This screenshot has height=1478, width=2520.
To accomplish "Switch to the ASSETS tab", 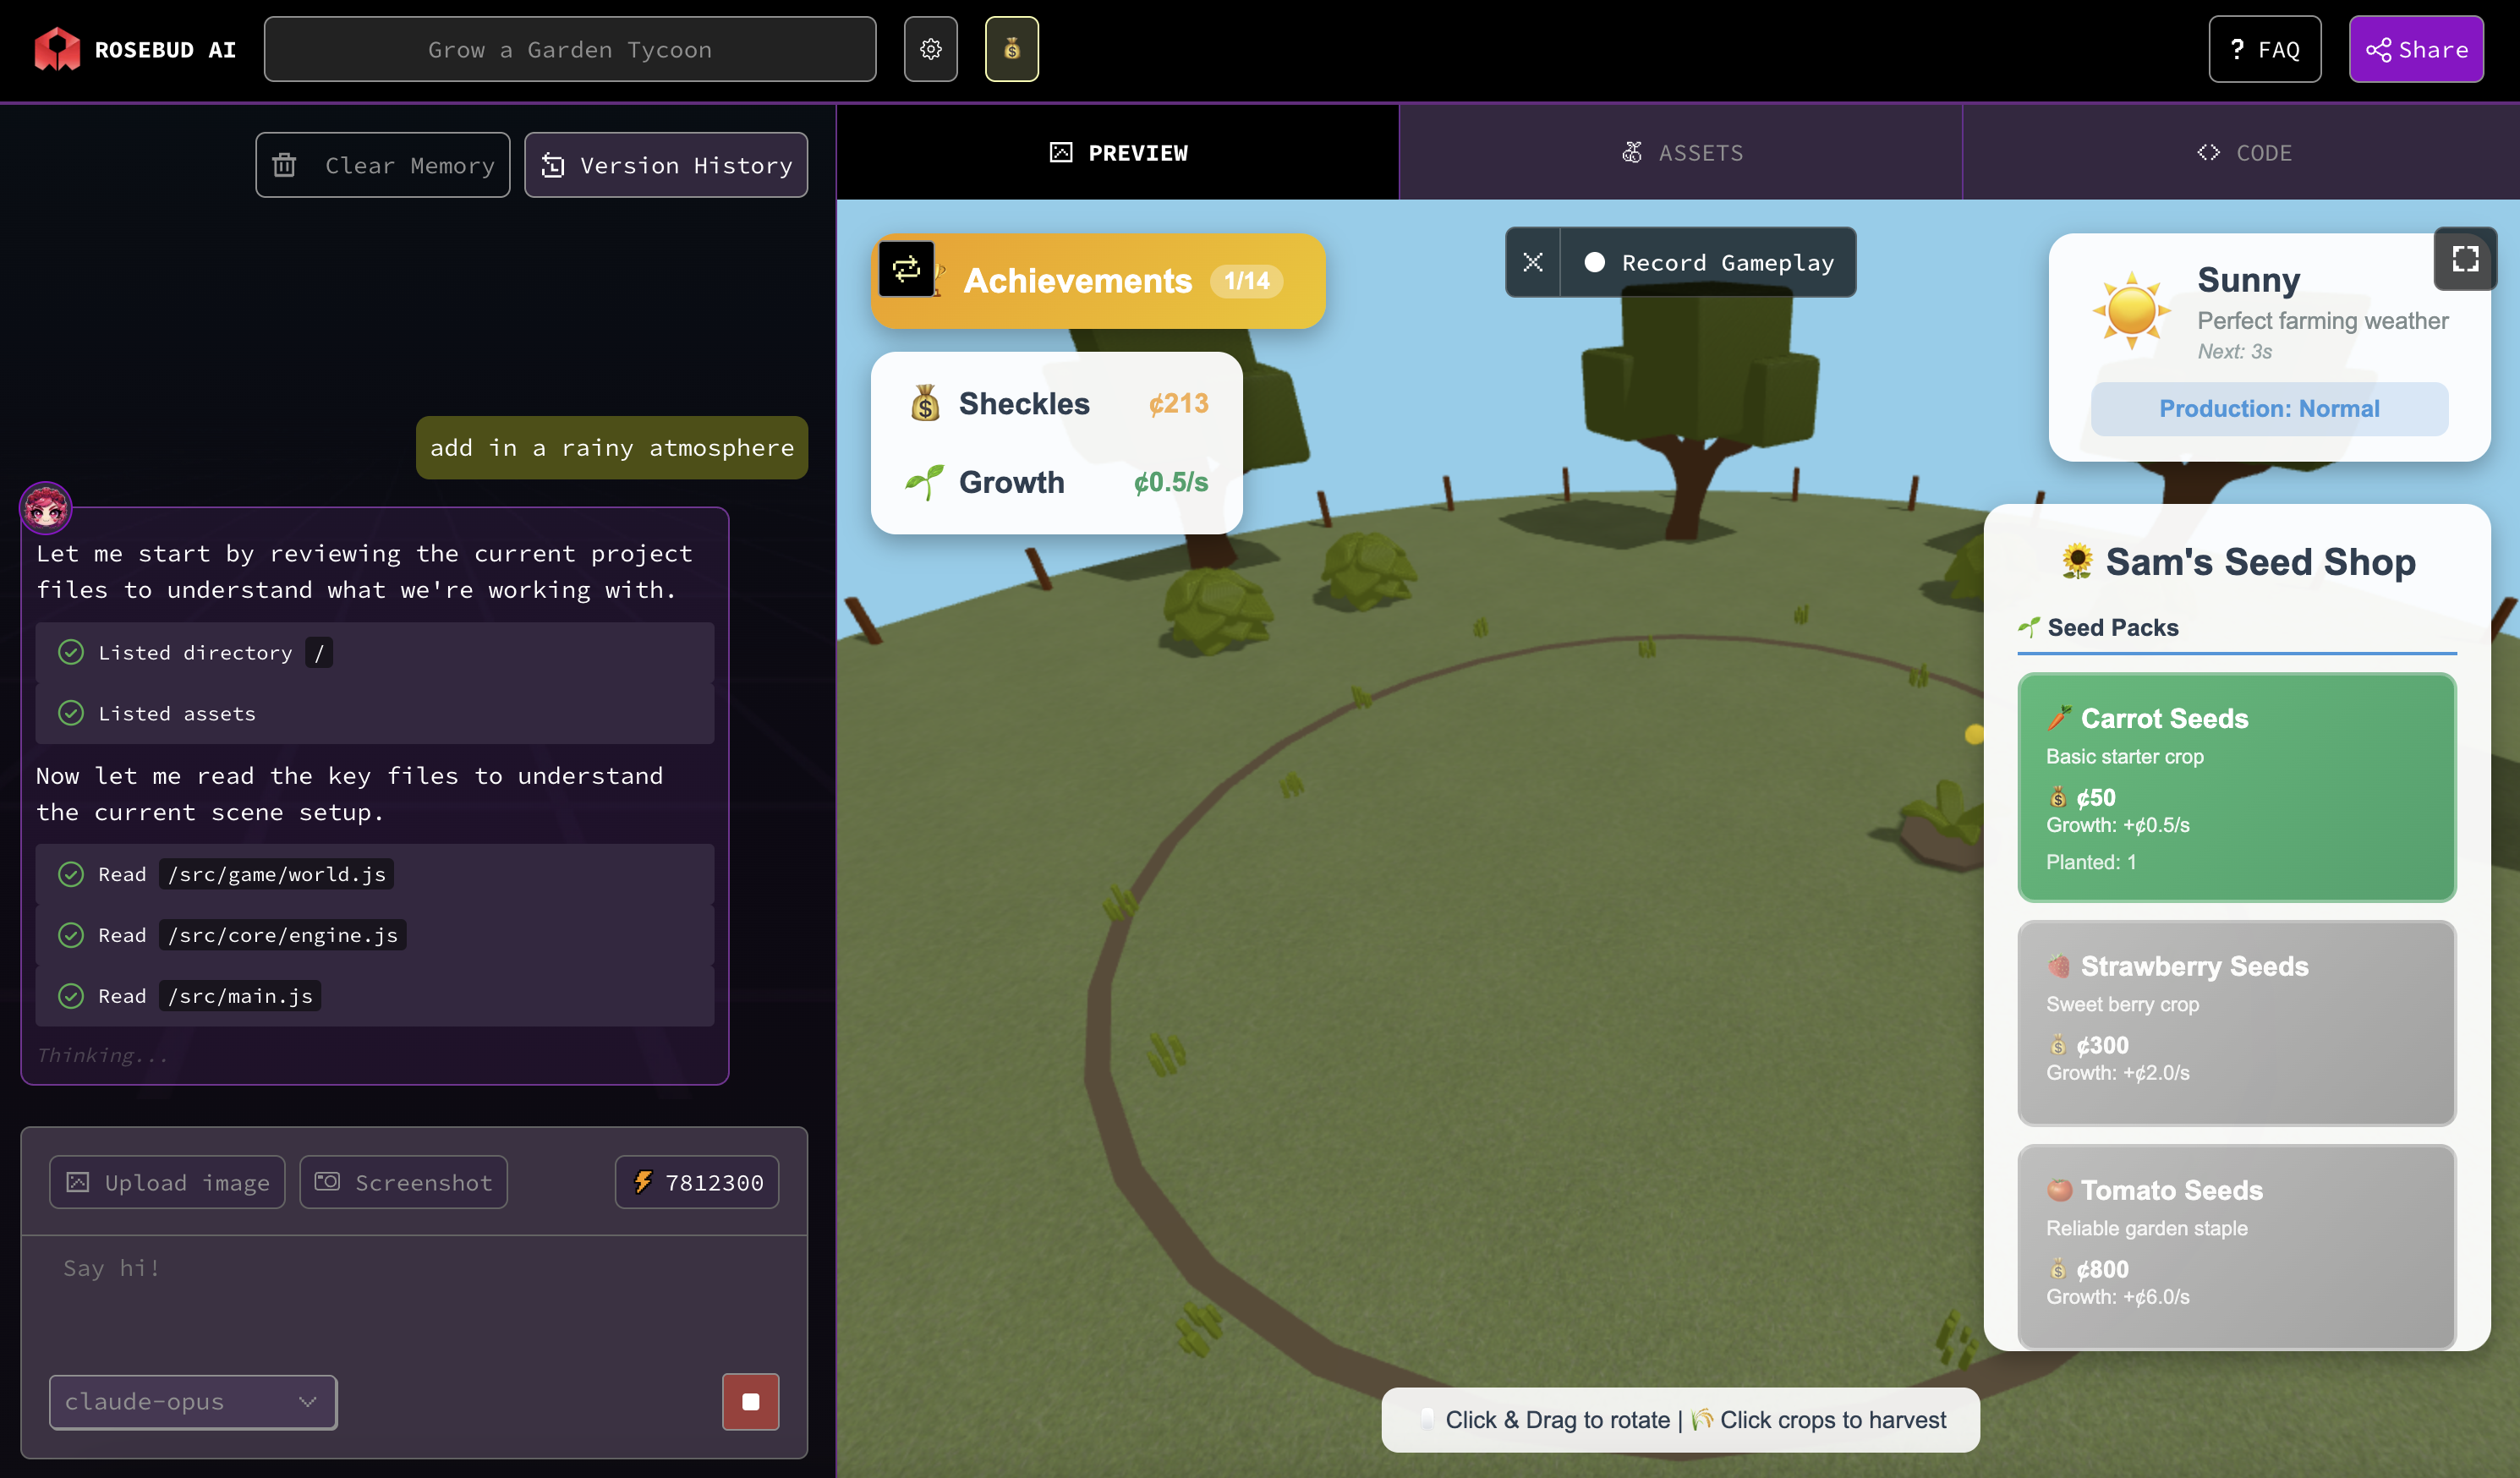I will pyautogui.click(x=1682, y=152).
